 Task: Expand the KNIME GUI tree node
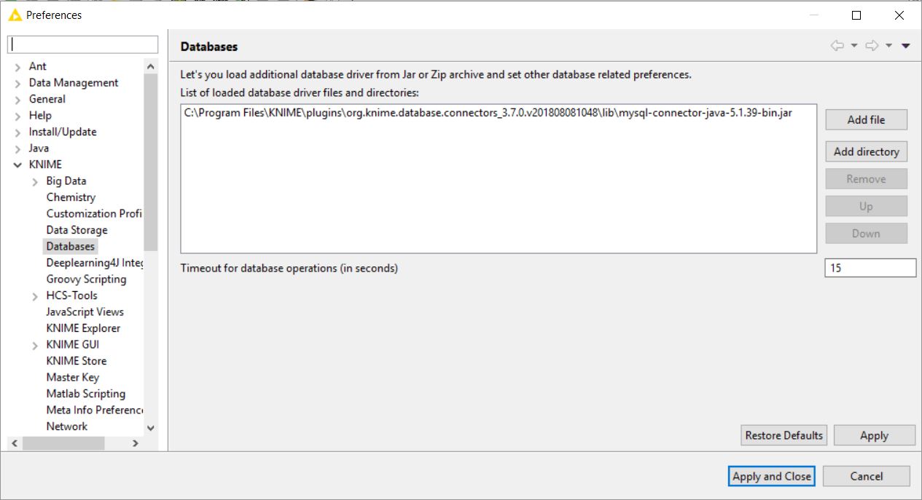pos(35,345)
